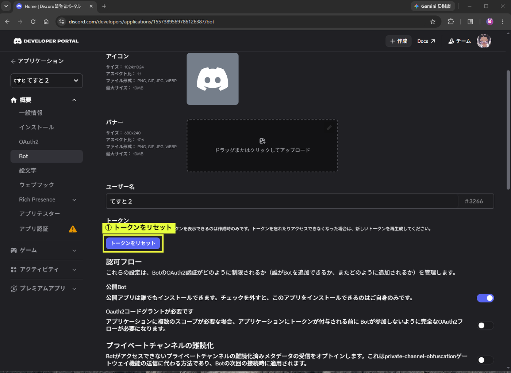Expand the プレミアムアプリ section
Screen dimensions: 511x373
[74, 289]
